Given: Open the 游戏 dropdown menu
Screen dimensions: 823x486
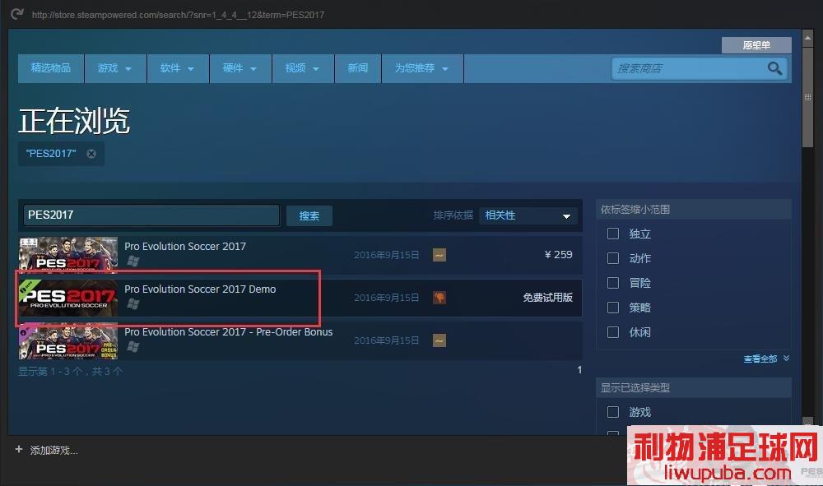Looking at the screenshot, I should tap(115, 68).
